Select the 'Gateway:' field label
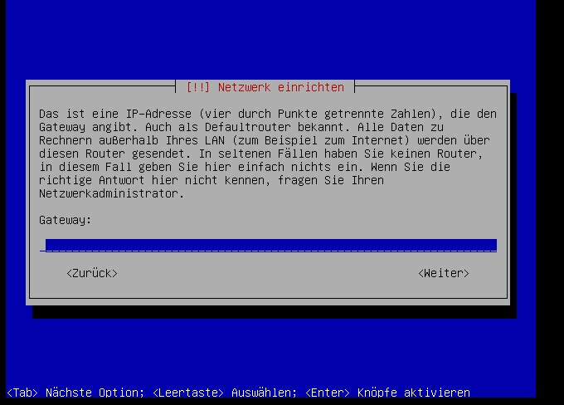This screenshot has height=405, width=564. click(65, 220)
